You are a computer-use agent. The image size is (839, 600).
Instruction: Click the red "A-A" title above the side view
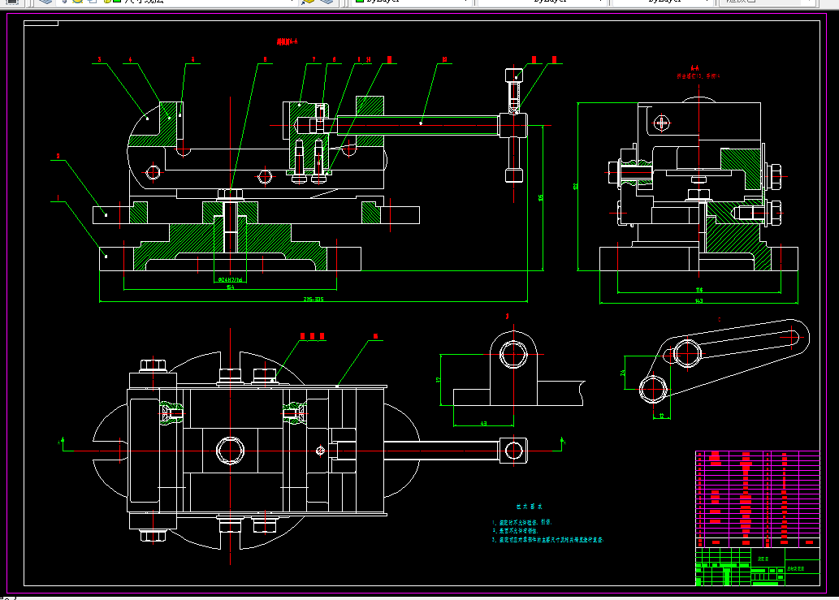click(694, 68)
